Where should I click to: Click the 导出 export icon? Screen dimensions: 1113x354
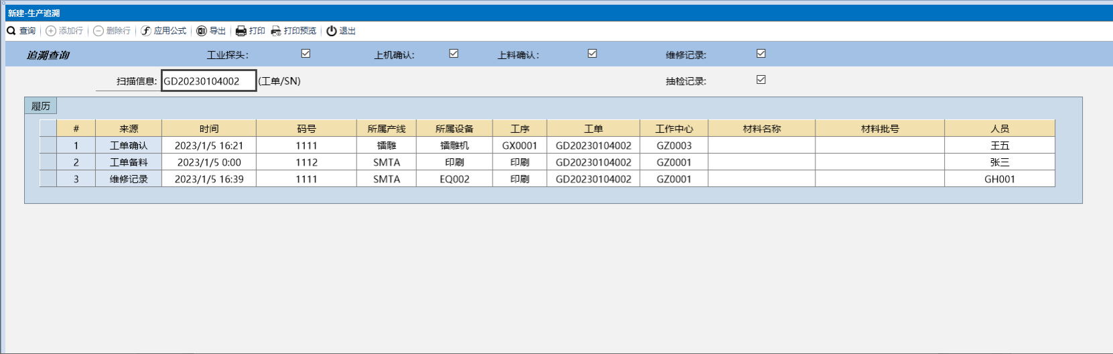click(x=201, y=31)
